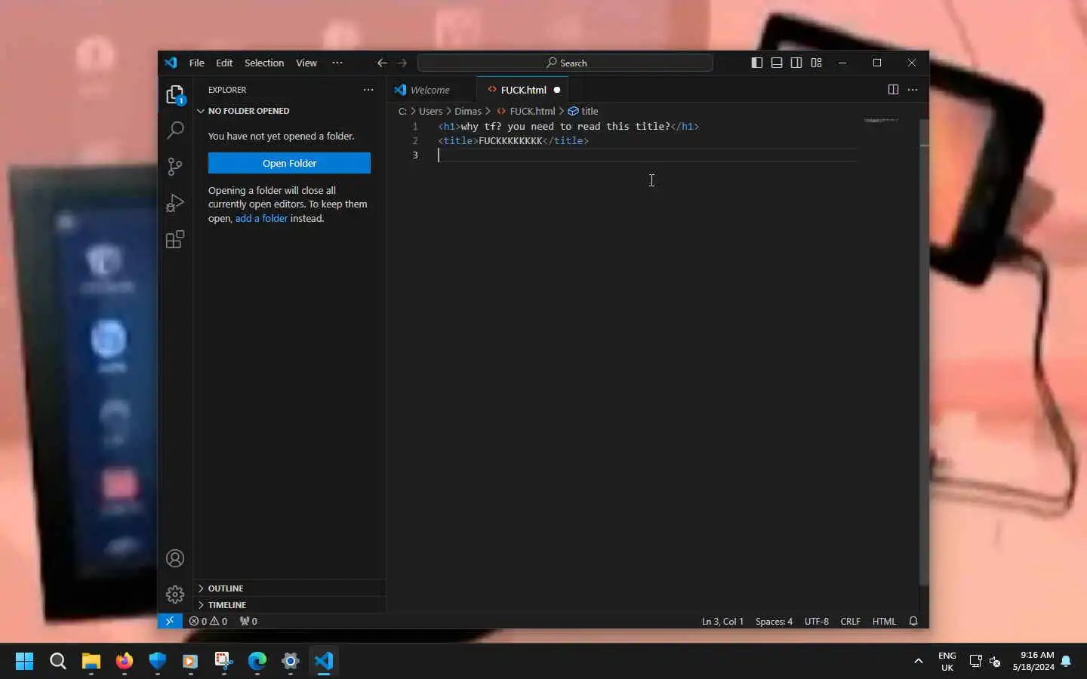This screenshot has width=1087, height=679.
Task: Click line number 3 in gutter
Action: [x=414, y=155]
